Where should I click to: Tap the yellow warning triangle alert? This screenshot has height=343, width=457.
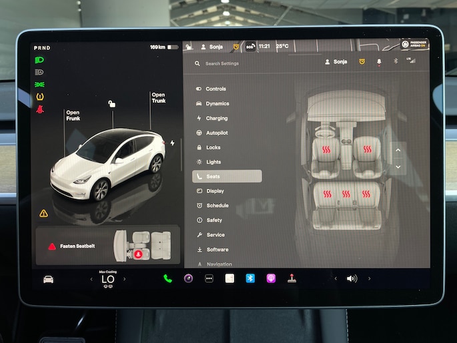[x=44, y=214]
